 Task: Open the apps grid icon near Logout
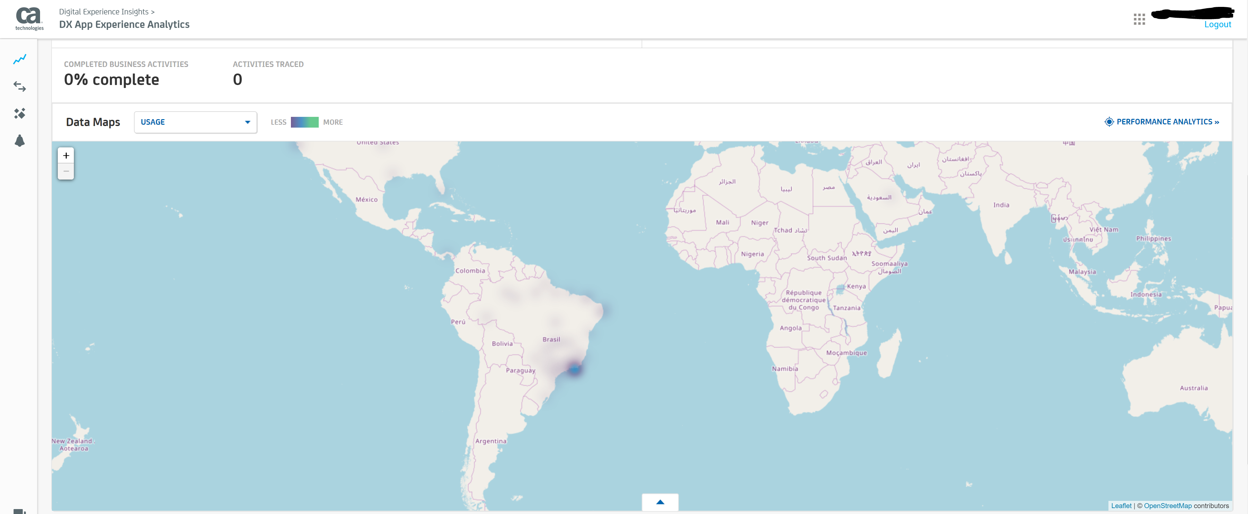click(1139, 19)
